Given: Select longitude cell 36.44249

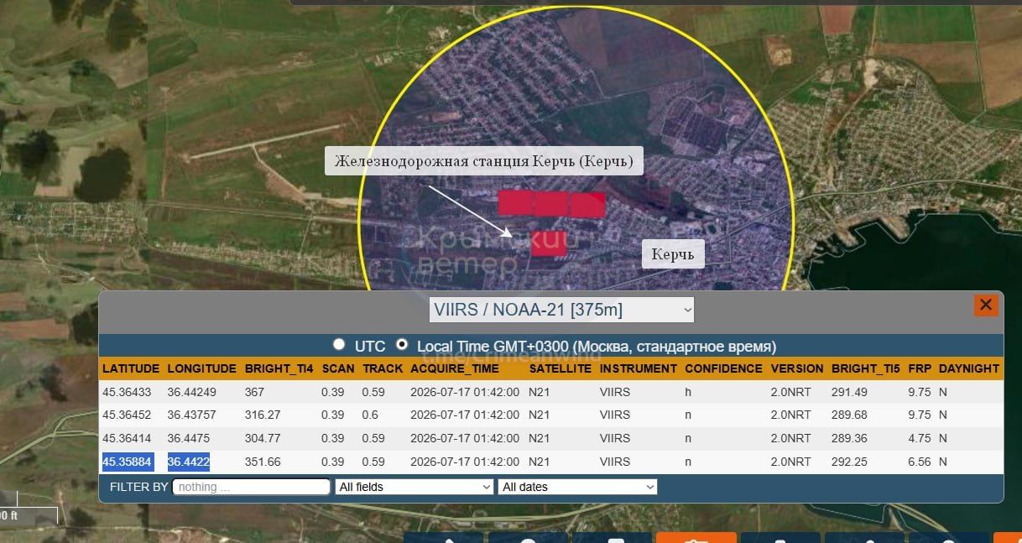Looking at the screenshot, I should point(192,392).
